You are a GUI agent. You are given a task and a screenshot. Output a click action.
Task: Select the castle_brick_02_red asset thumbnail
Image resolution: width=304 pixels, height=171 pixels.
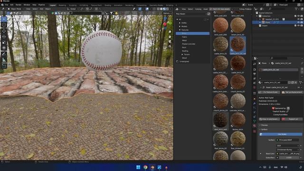[x=238, y=46]
